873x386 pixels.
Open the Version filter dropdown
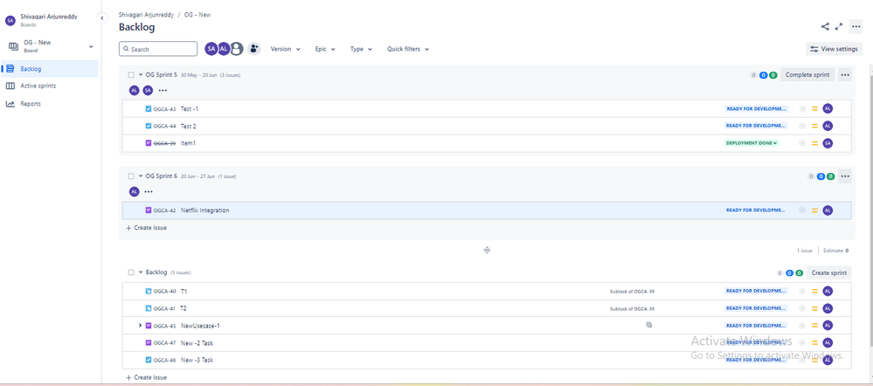point(285,49)
